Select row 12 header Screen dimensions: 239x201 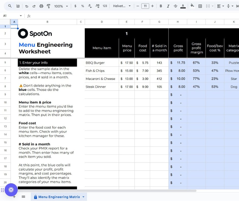click(x=5, y=118)
